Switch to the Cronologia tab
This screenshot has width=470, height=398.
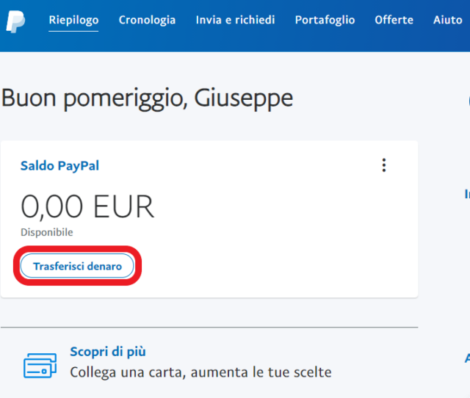147,20
